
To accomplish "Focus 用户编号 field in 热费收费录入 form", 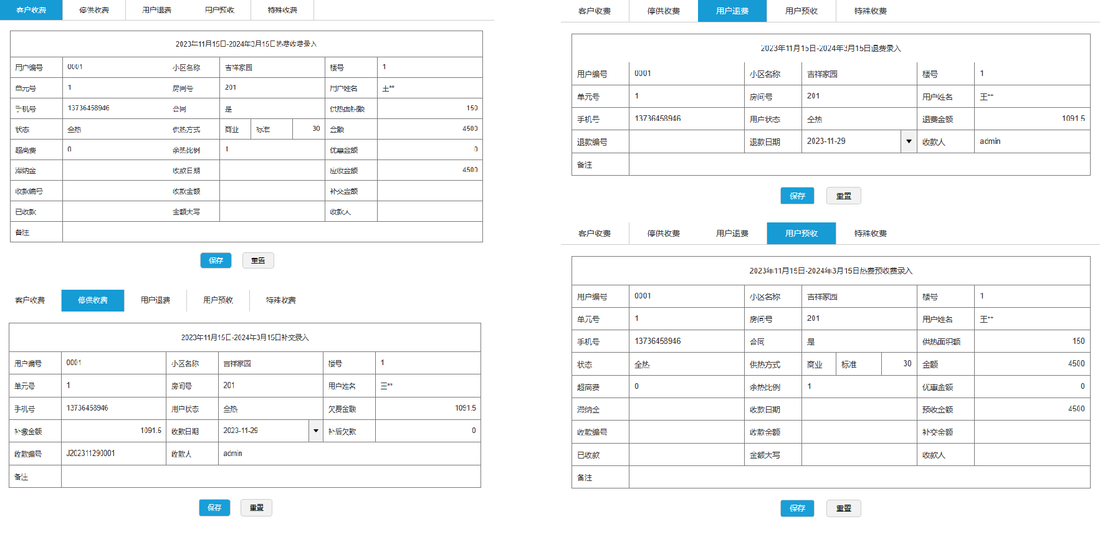I will [115, 67].
